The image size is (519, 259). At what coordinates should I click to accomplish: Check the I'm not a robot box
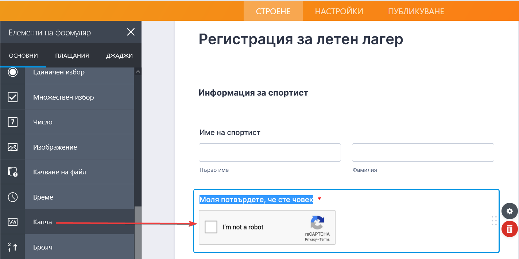click(x=211, y=227)
